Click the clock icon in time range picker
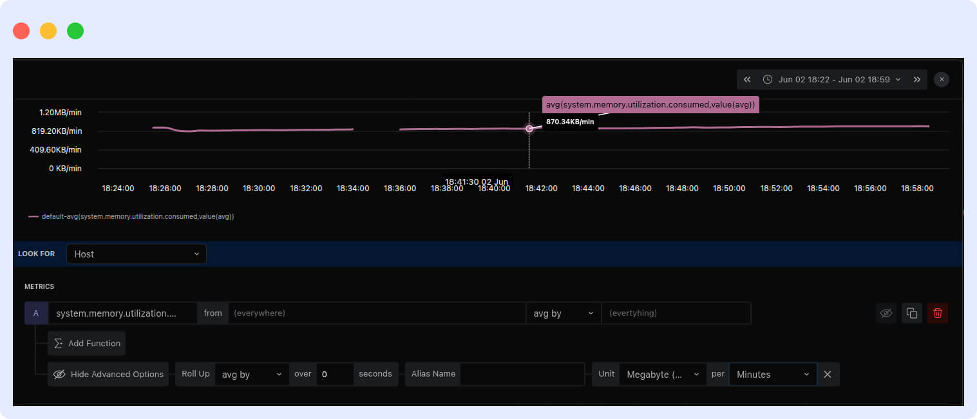This screenshot has height=419, width=977. [768, 80]
